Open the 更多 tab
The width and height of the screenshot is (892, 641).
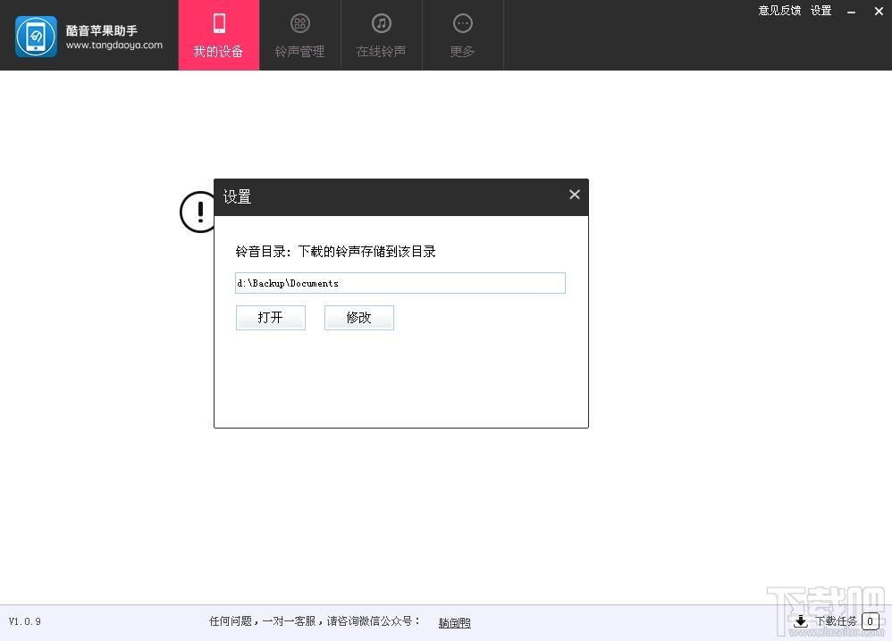[462, 35]
